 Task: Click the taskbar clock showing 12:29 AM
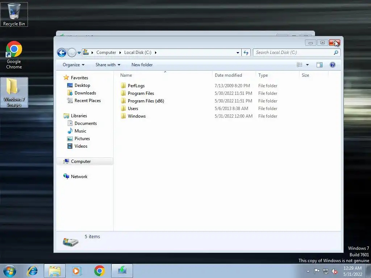(353, 271)
